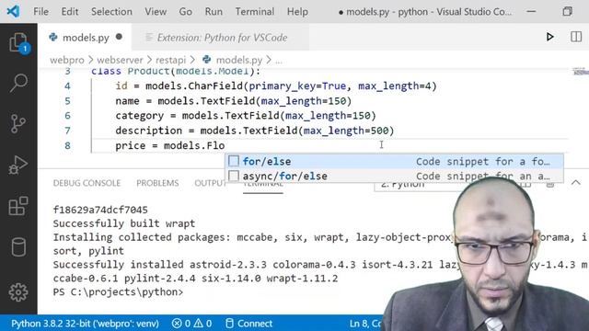The image size is (589, 331).
Task: Click the minimap in the editor corner
Action: (x=581, y=72)
